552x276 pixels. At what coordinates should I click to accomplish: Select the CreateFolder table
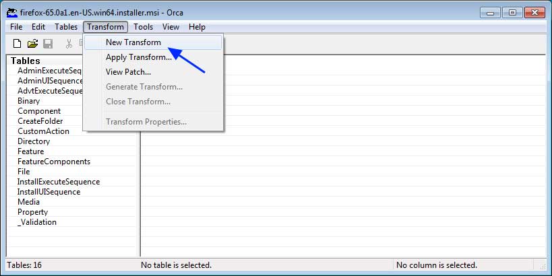40,121
